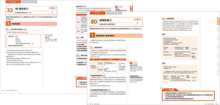This screenshot has height=105, width=220.
Task: Click the pointing hand icon on lesson 33 page
Action: (x=76, y=77)
